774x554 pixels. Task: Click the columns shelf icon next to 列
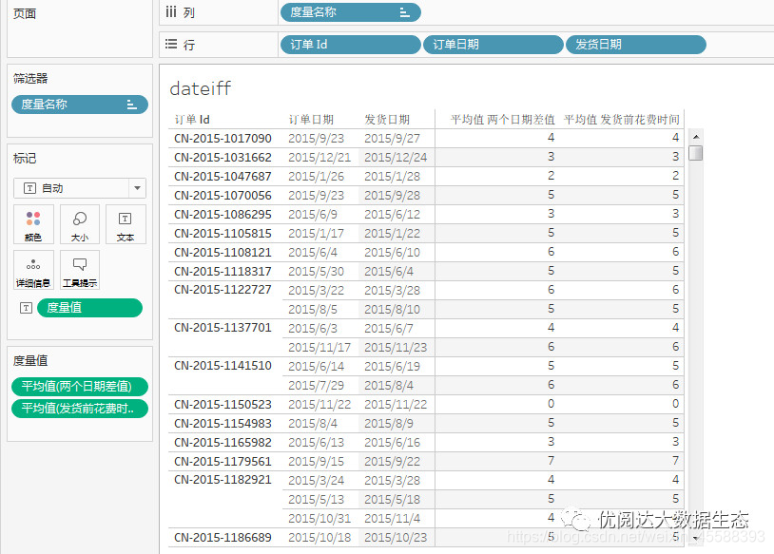point(171,11)
